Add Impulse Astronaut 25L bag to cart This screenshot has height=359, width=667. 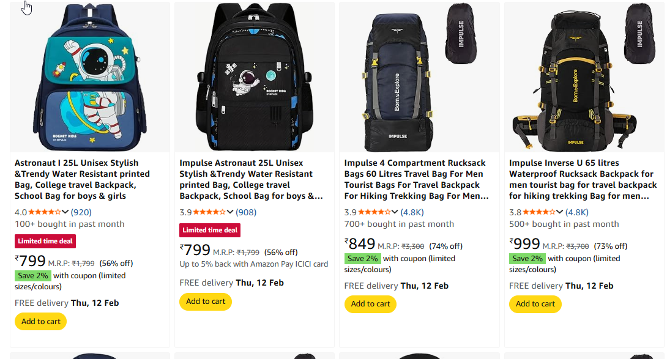pos(206,302)
